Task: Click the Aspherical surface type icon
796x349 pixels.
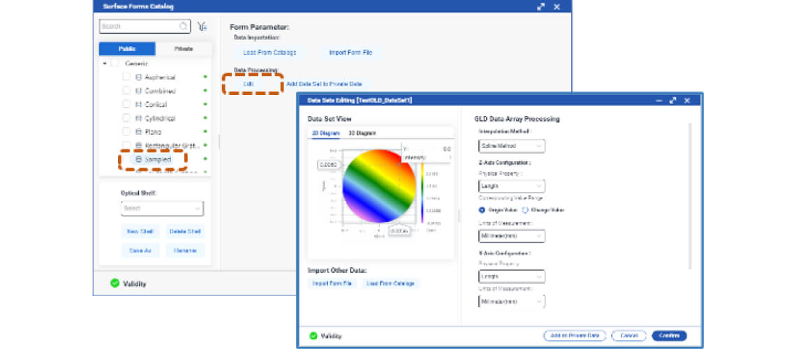Action: tap(138, 77)
